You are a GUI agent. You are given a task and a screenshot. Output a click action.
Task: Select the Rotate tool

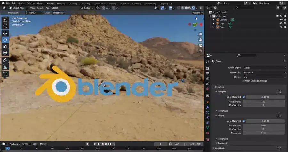coord(5,40)
